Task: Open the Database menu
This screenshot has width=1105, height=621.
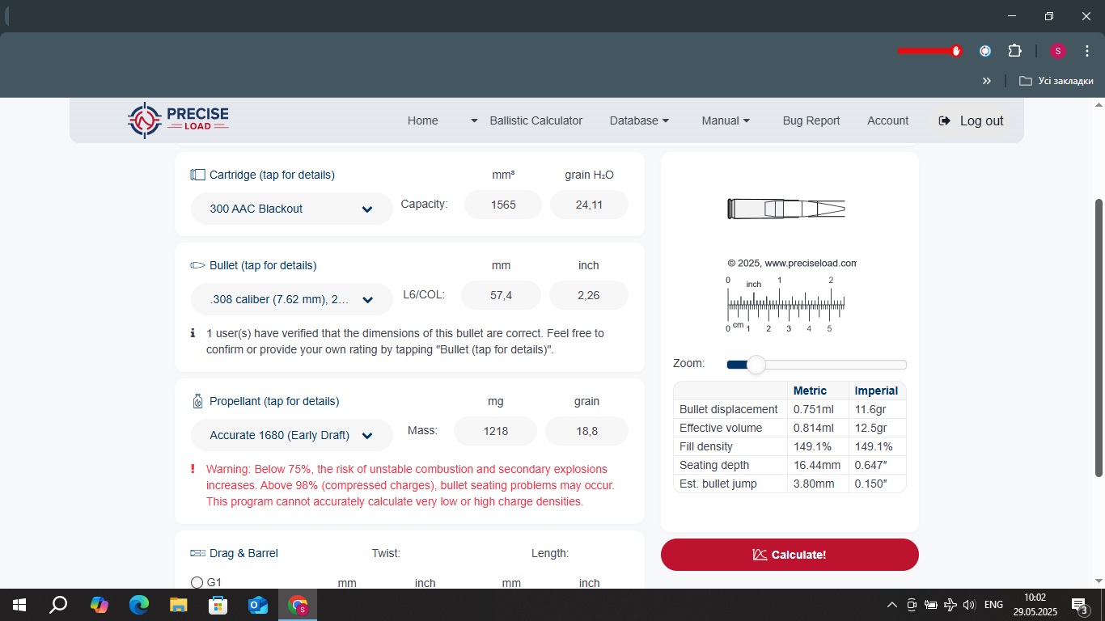Action: coord(639,120)
